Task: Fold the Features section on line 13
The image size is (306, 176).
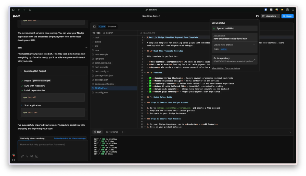Action: click(x=145, y=73)
